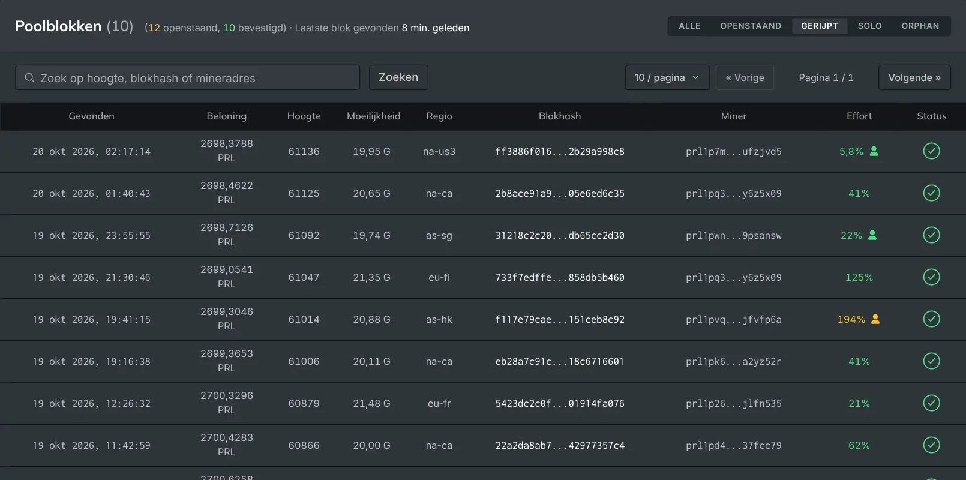
Task: Click miner address prl1pk6...a2yz52r
Action: 734,362
